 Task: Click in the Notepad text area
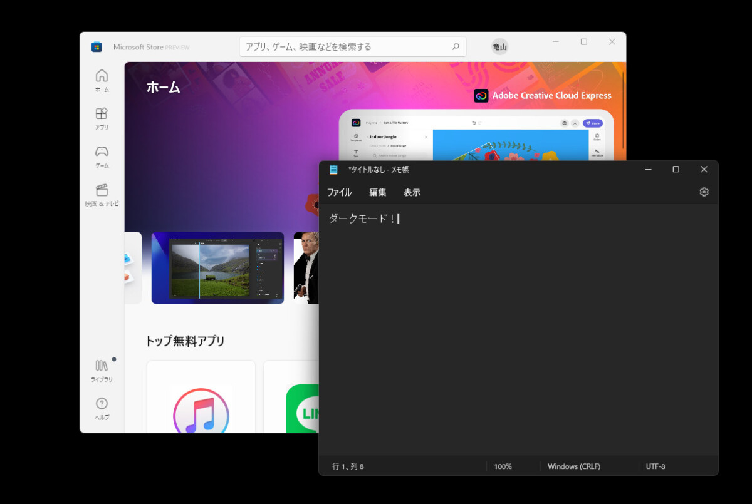click(518, 330)
